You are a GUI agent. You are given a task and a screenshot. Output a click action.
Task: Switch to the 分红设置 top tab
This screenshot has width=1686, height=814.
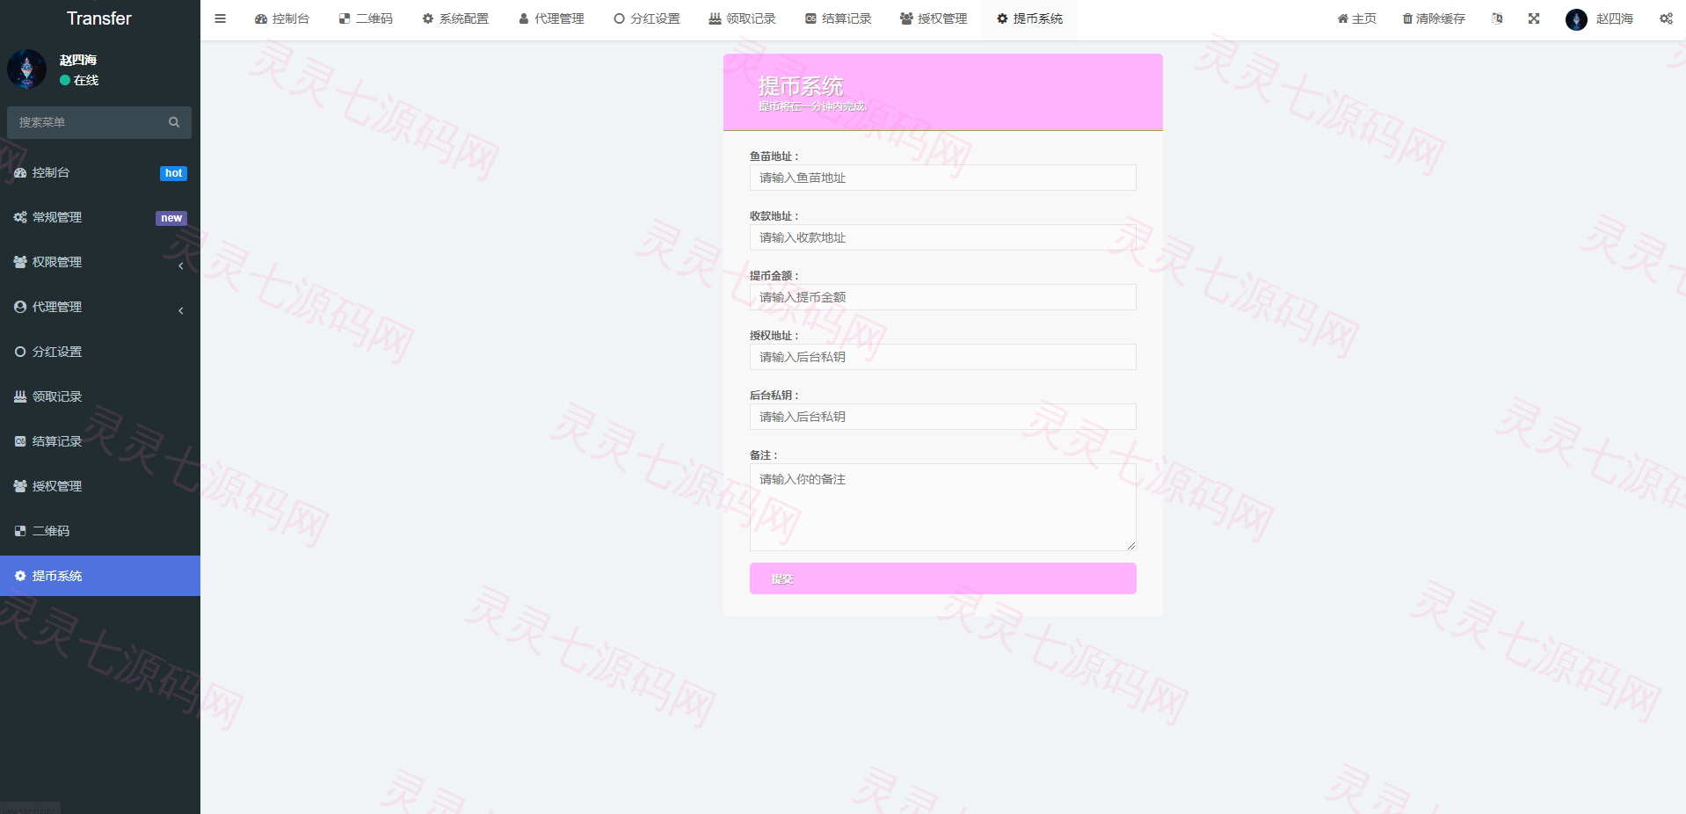pyautogui.click(x=647, y=18)
